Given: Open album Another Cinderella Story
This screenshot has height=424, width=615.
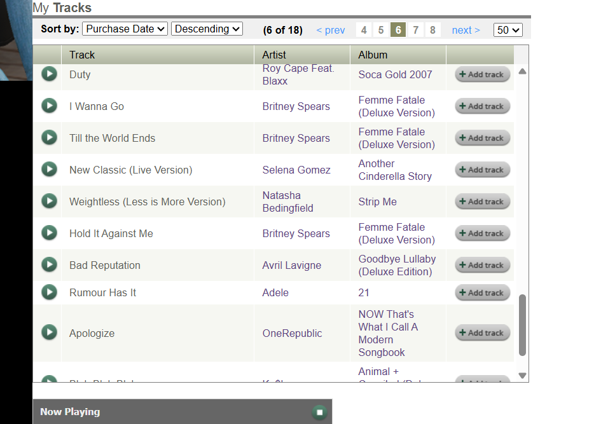Looking at the screenshot, I should pos(395,170).
